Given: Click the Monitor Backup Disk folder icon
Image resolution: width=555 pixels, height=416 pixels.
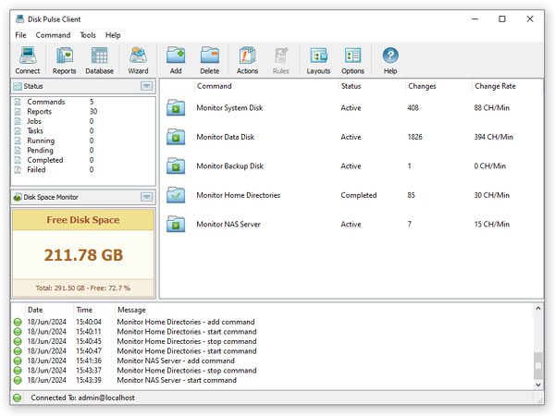Looking at the screenshot, I should tap(176, 165).
